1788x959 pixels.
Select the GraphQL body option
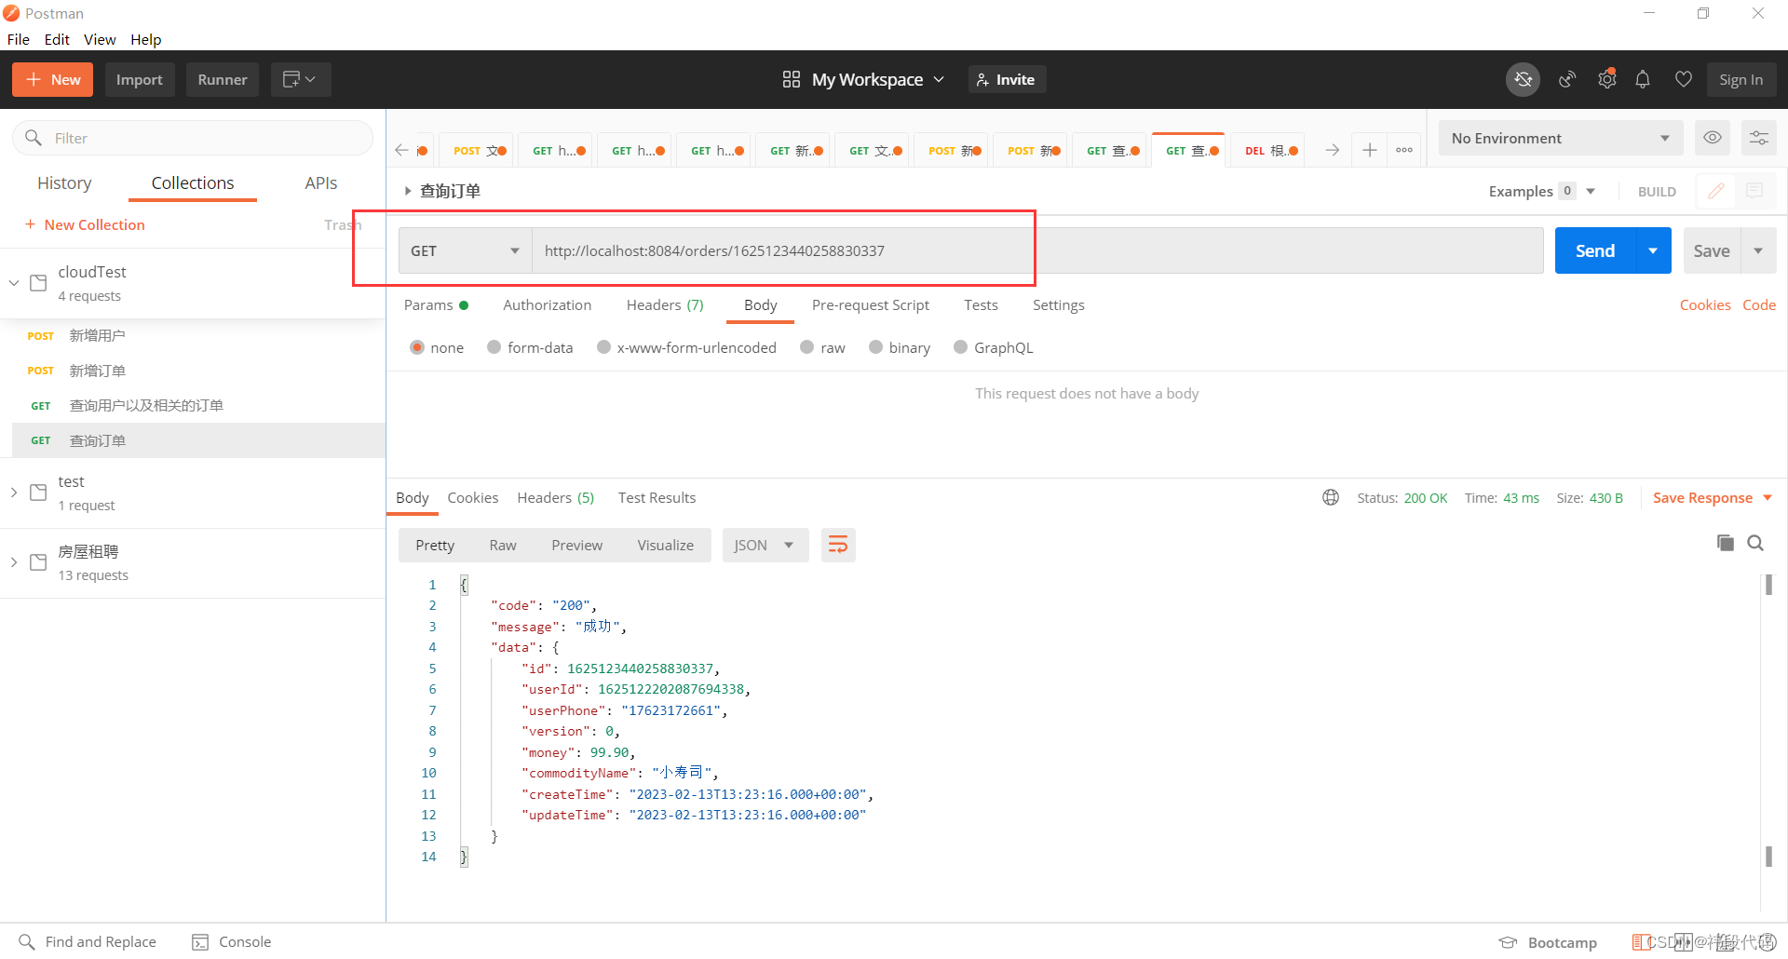pos(961,347)
